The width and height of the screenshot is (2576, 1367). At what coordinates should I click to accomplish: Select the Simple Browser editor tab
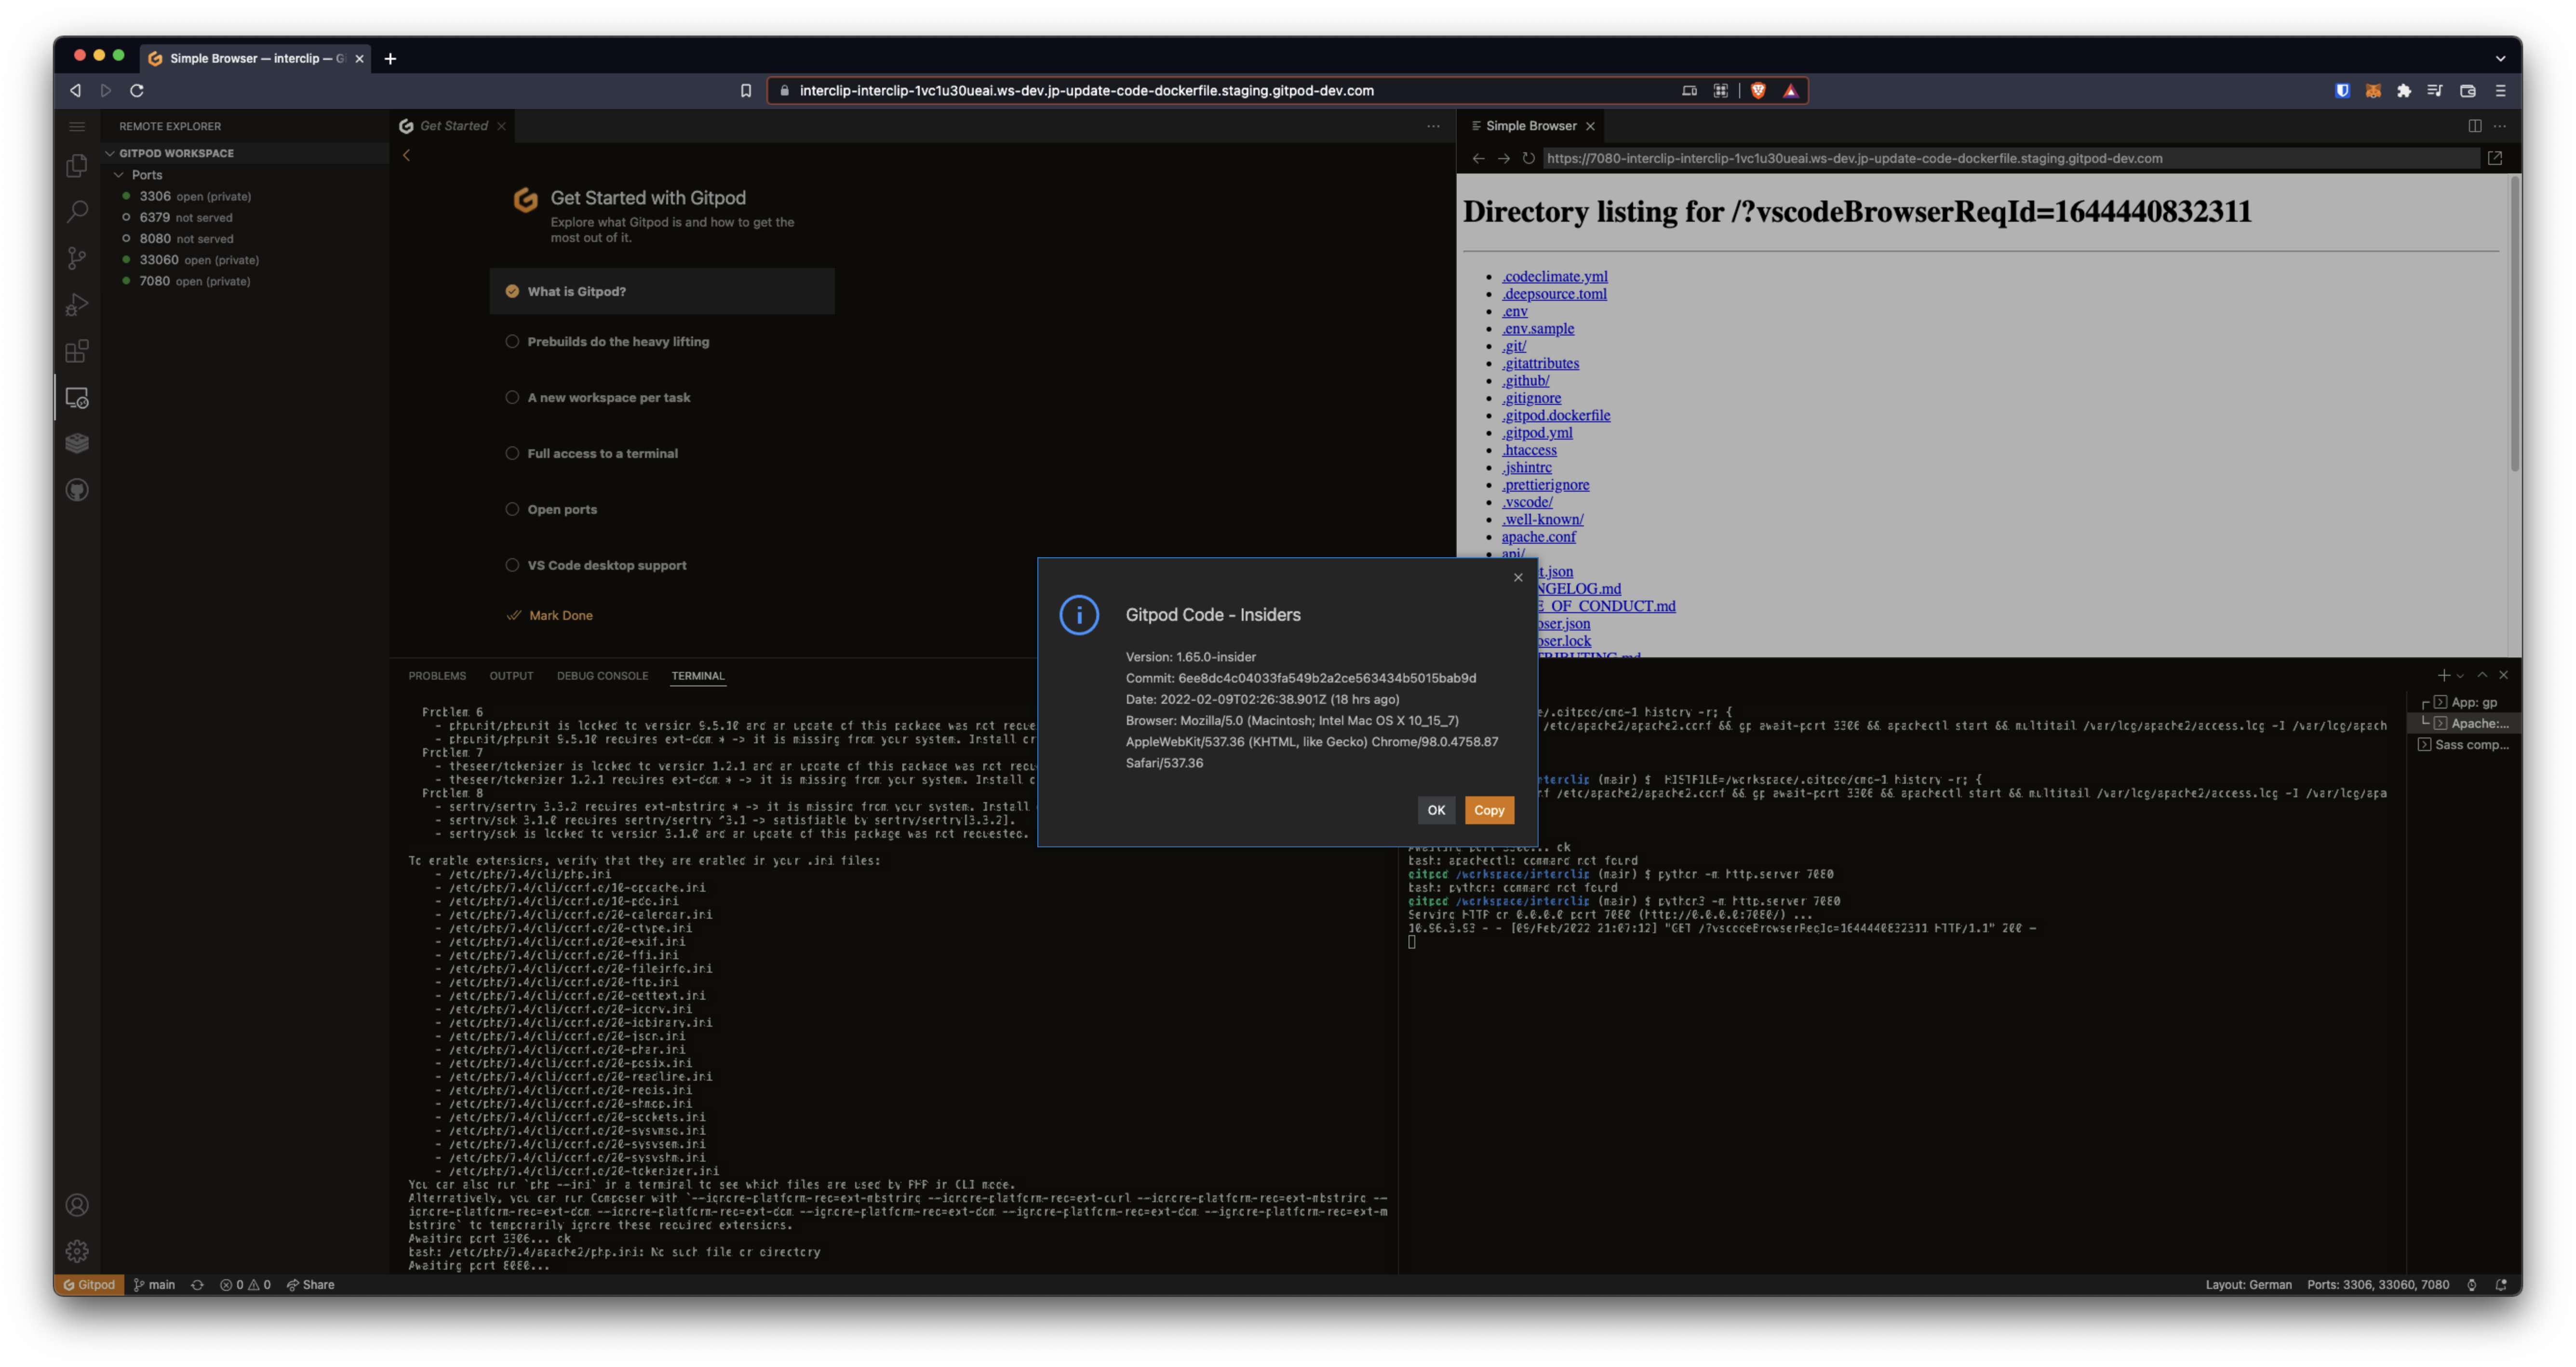[x=1531, y=126]
